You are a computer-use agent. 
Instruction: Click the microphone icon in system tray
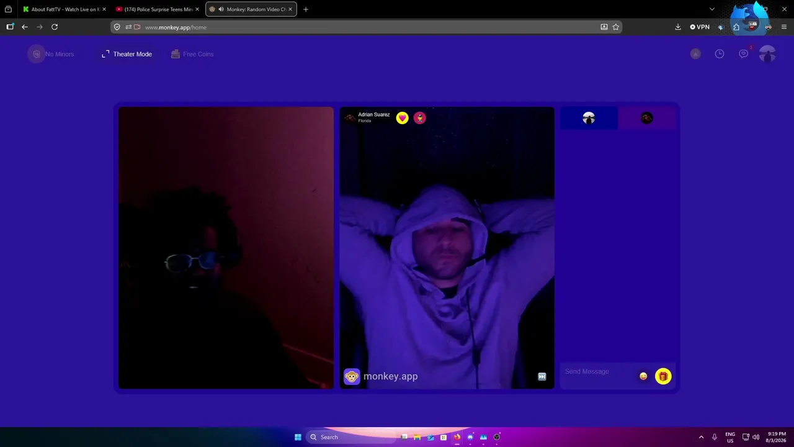click(x=715, y=437)
